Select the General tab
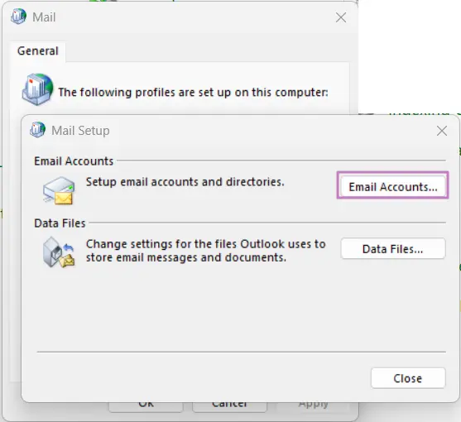The image size is (461, 422). (38, 51)
